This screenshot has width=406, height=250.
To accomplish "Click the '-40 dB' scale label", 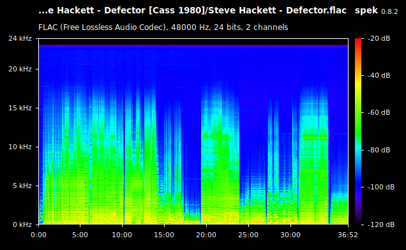I will [379, 75].
